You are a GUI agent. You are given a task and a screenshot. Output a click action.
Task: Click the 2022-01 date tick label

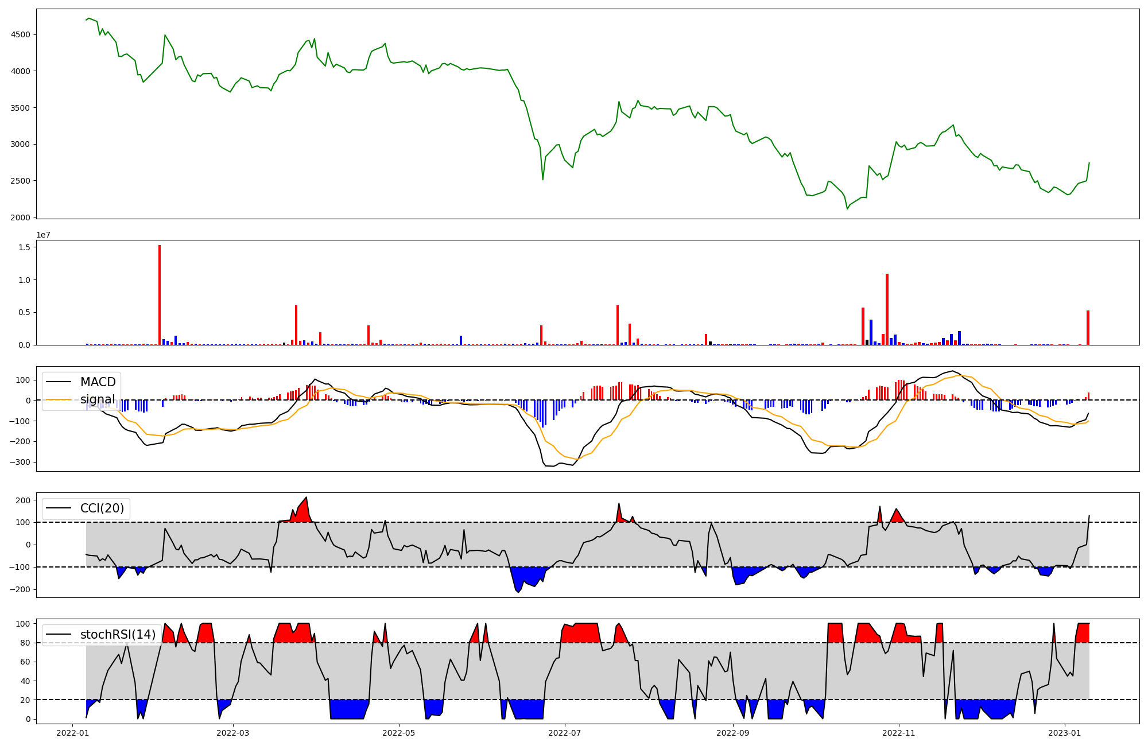72,733
